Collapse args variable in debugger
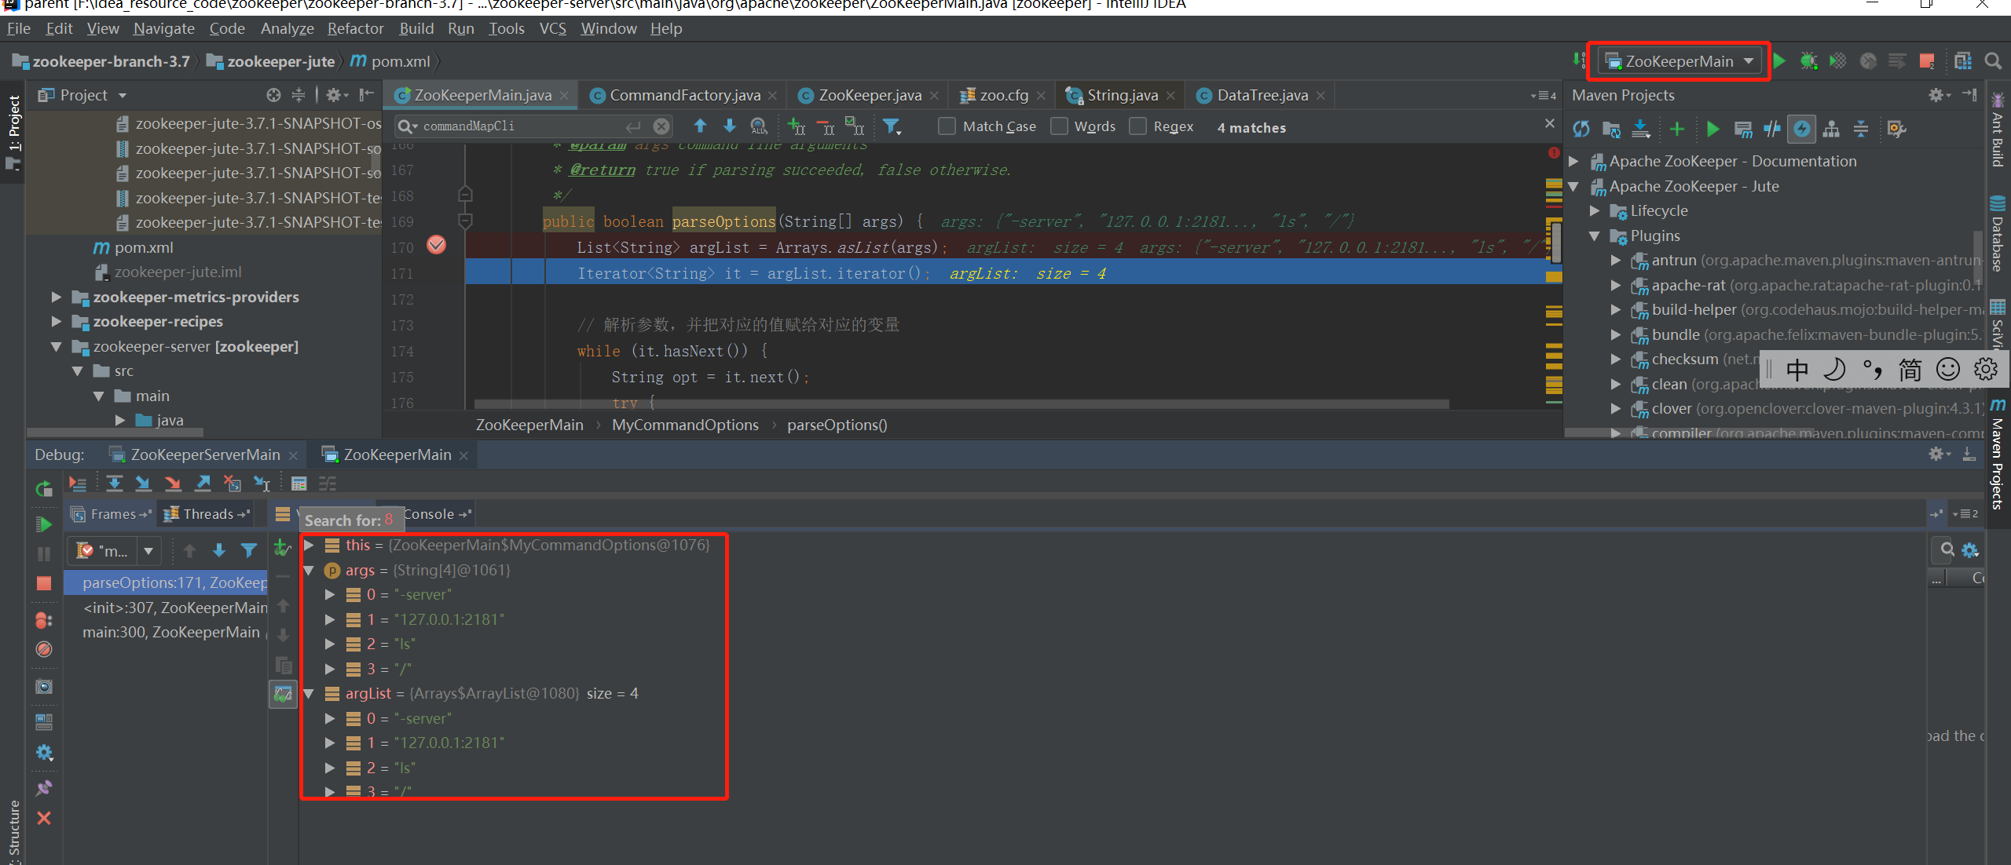The image size is (2011, 865). (x=309, y=570)
